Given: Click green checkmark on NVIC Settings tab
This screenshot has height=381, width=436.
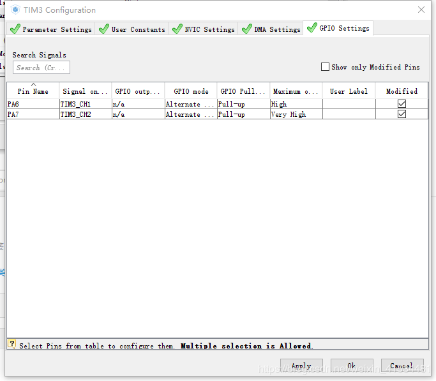Looking at the screenshot, I should [x=177, y=29].
